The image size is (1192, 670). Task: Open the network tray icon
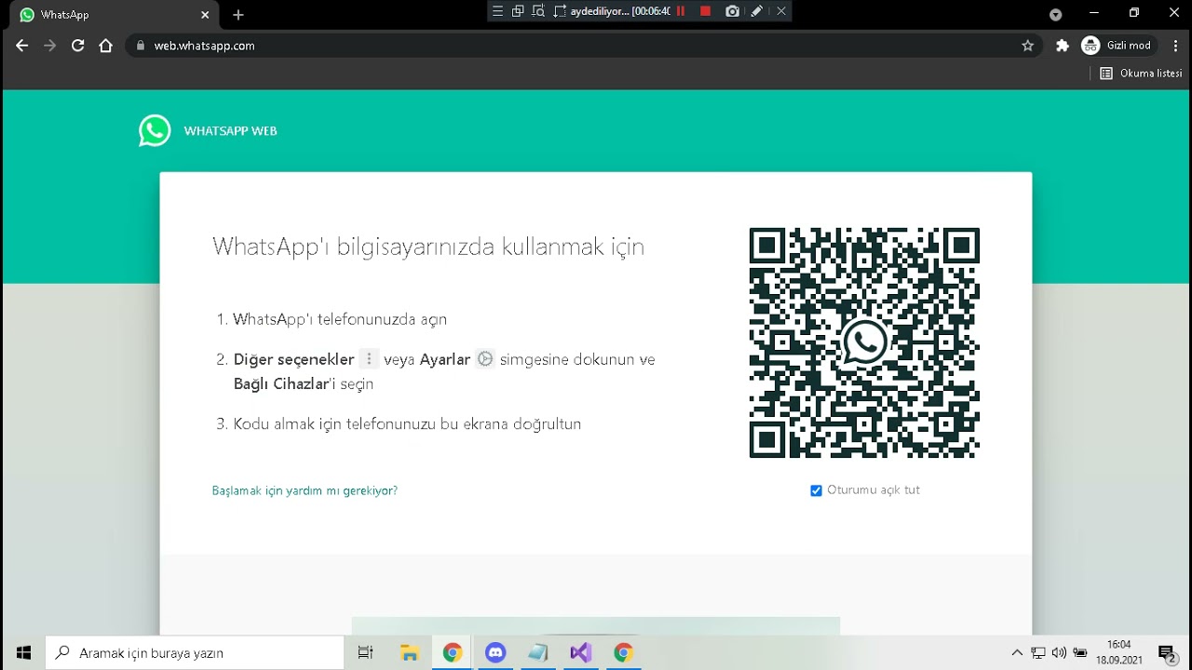[1038, 652]
